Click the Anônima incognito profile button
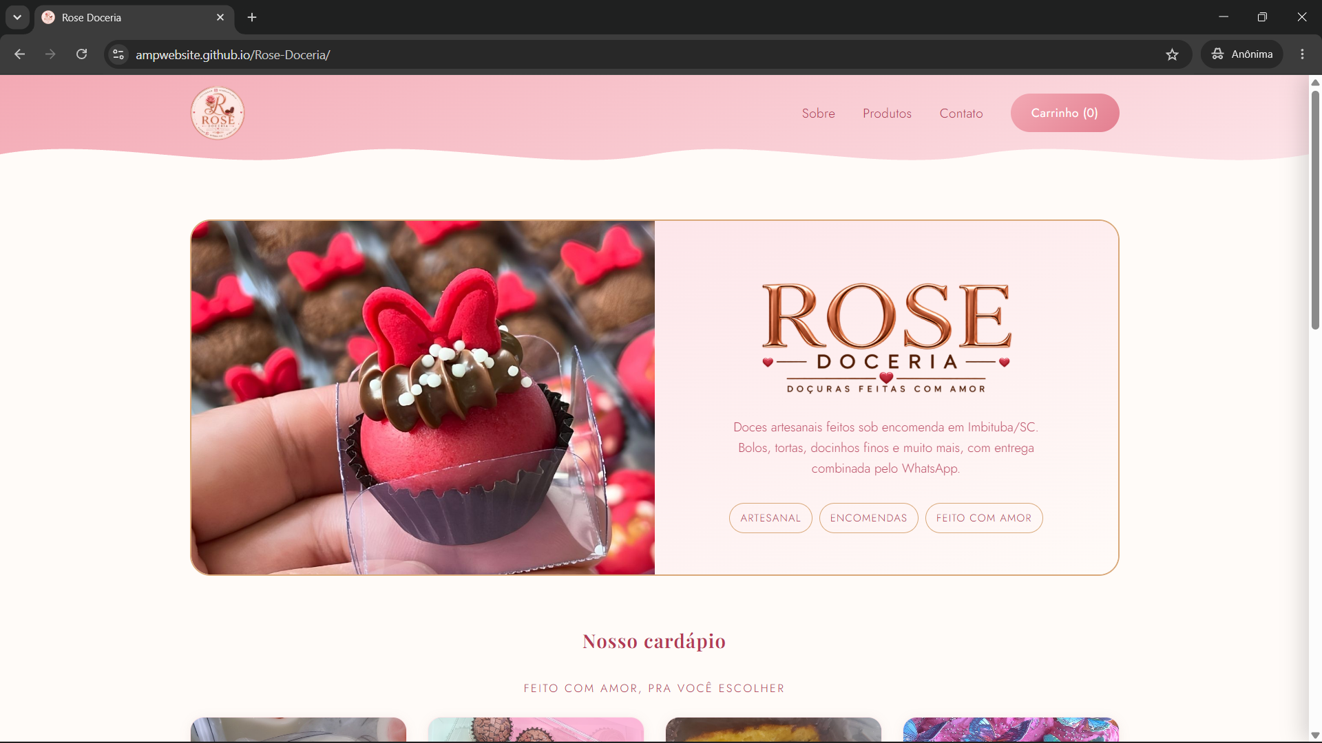The image size is (1322, 743). (1242, 54)
